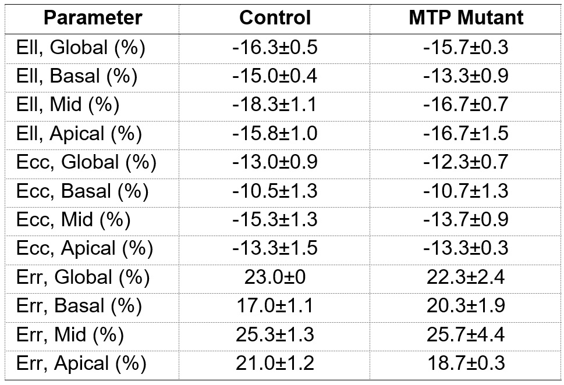Viewport: 564px width, 385px height.
Task: Select the Err, Global (%) row label
Action: coord(83,277)
